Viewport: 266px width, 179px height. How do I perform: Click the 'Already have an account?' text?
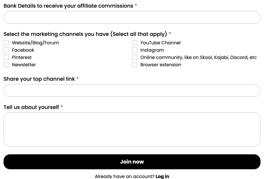[x=124, y=176]
